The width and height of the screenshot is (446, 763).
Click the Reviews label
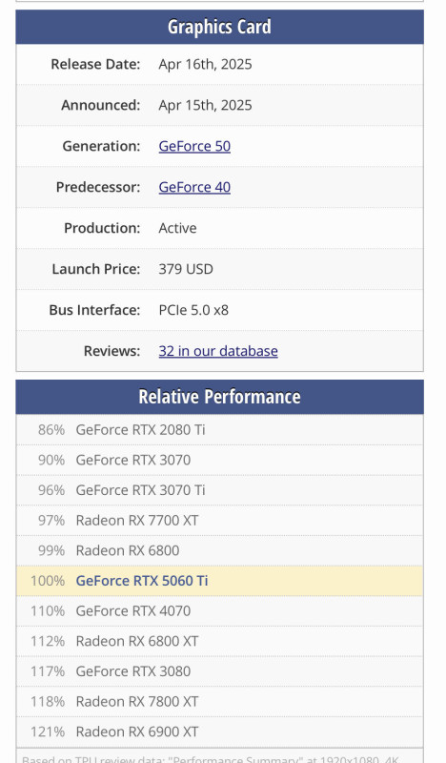111,351
